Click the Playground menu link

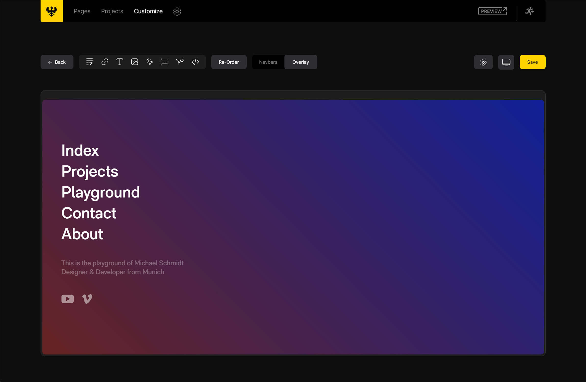[x=101, y=193]
